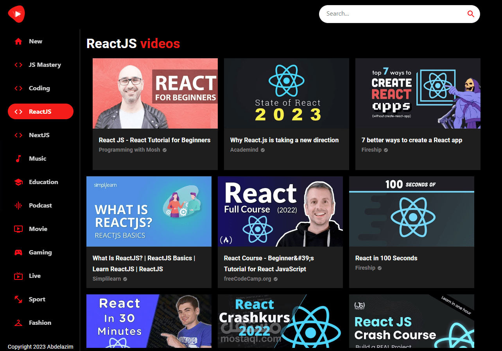The height and width of the screenshot is (351, 502).
Task: Open the Gaming category
Action: coord(41,253)
